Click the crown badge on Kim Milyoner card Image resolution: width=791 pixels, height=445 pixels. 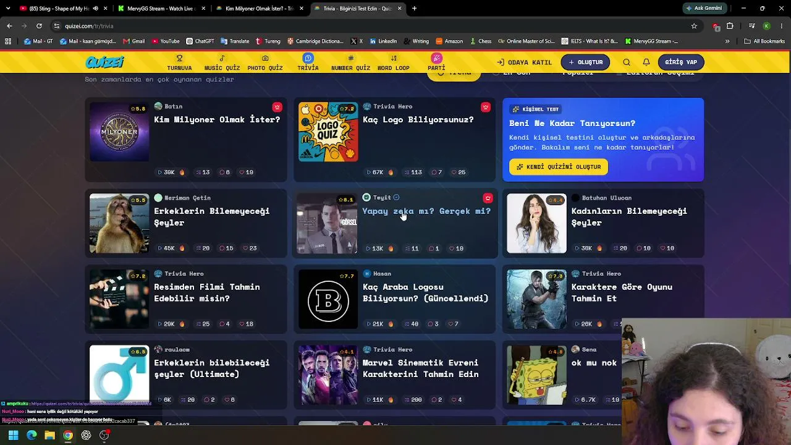coord(277,107)
